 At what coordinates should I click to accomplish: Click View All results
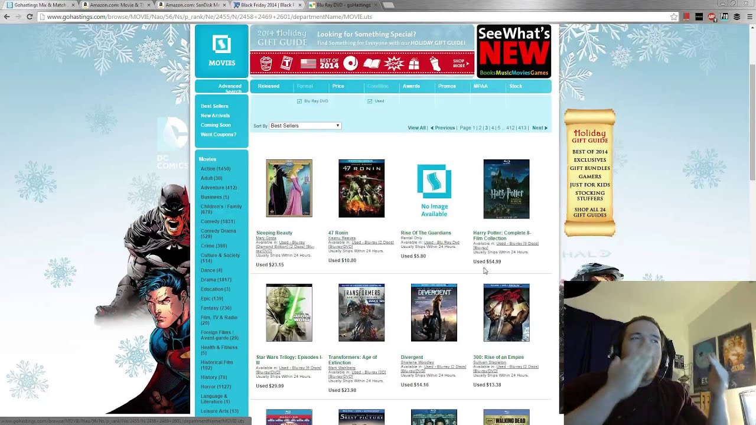click(x=416, y=128)
